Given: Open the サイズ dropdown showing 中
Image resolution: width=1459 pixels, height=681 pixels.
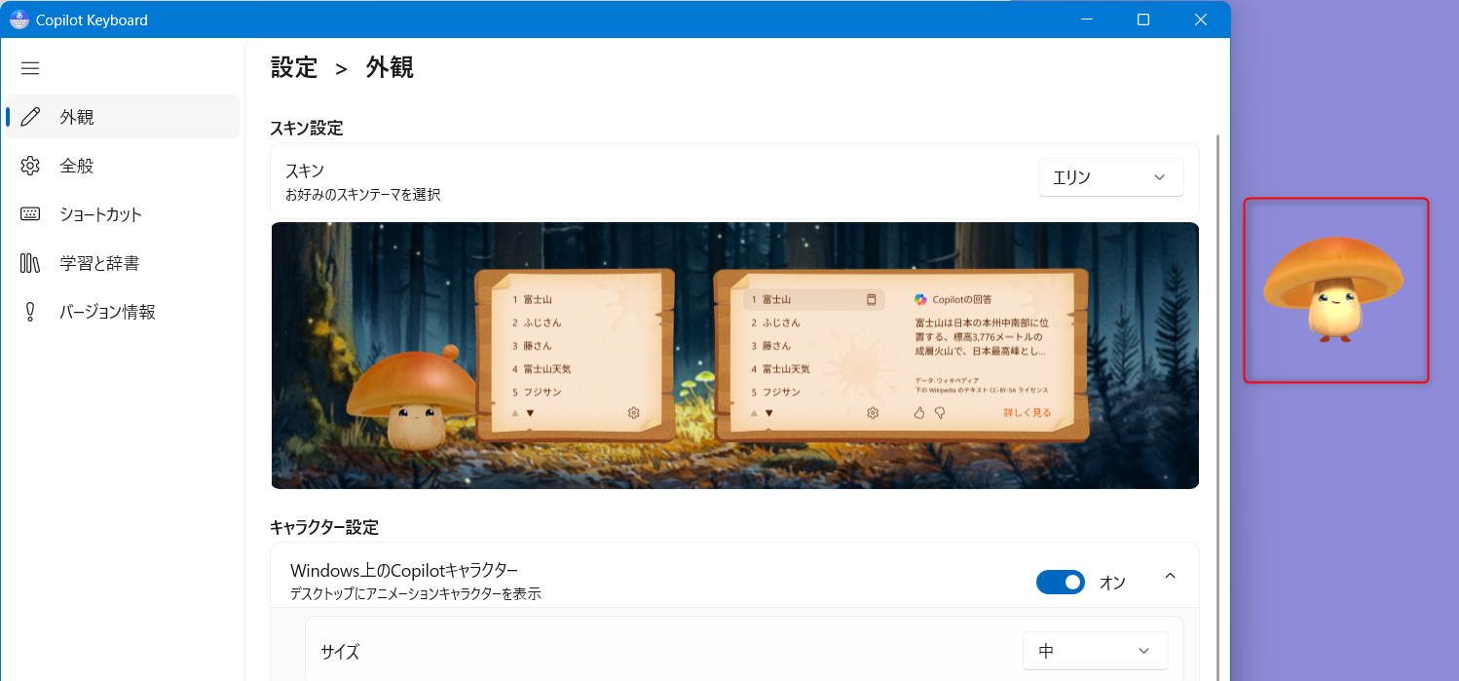Looking at the screenshot, I should [x=1095, y=651].
